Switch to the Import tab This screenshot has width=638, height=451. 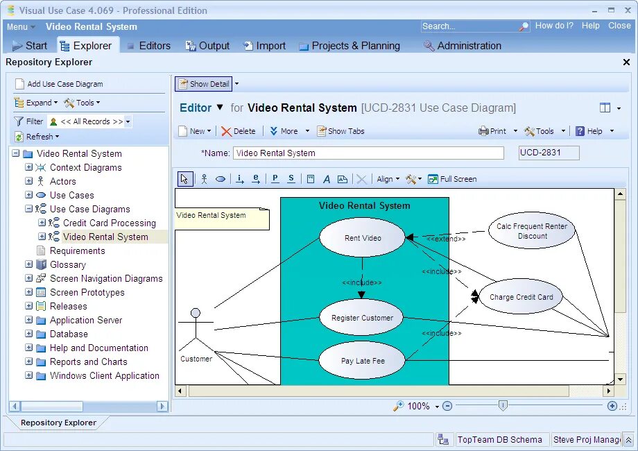pos(264,46)
